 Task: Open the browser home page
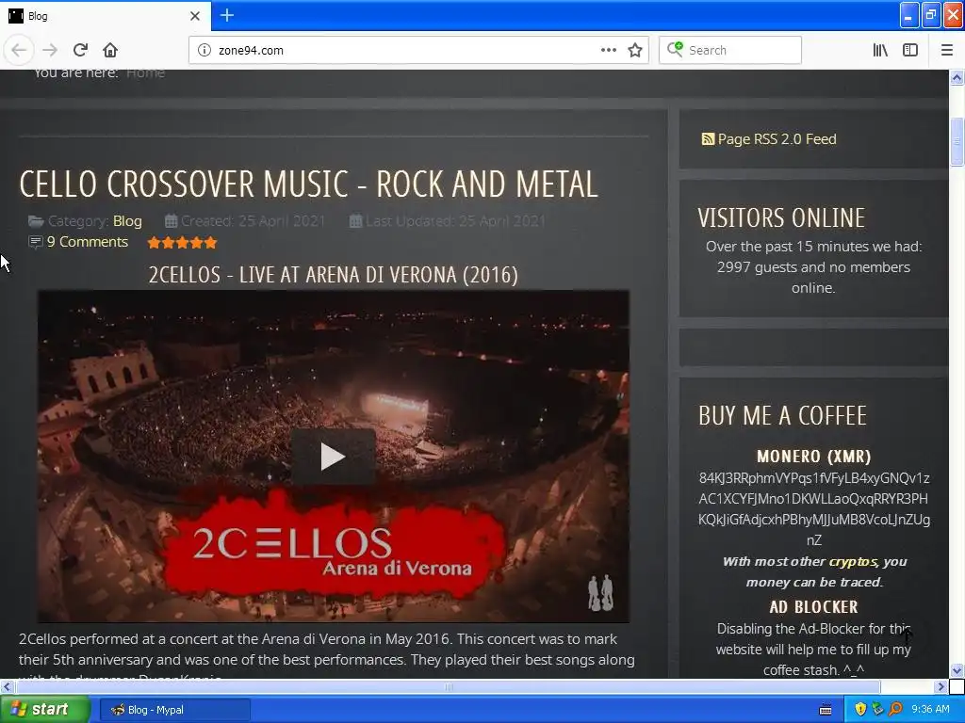click(x=110, y=50)
